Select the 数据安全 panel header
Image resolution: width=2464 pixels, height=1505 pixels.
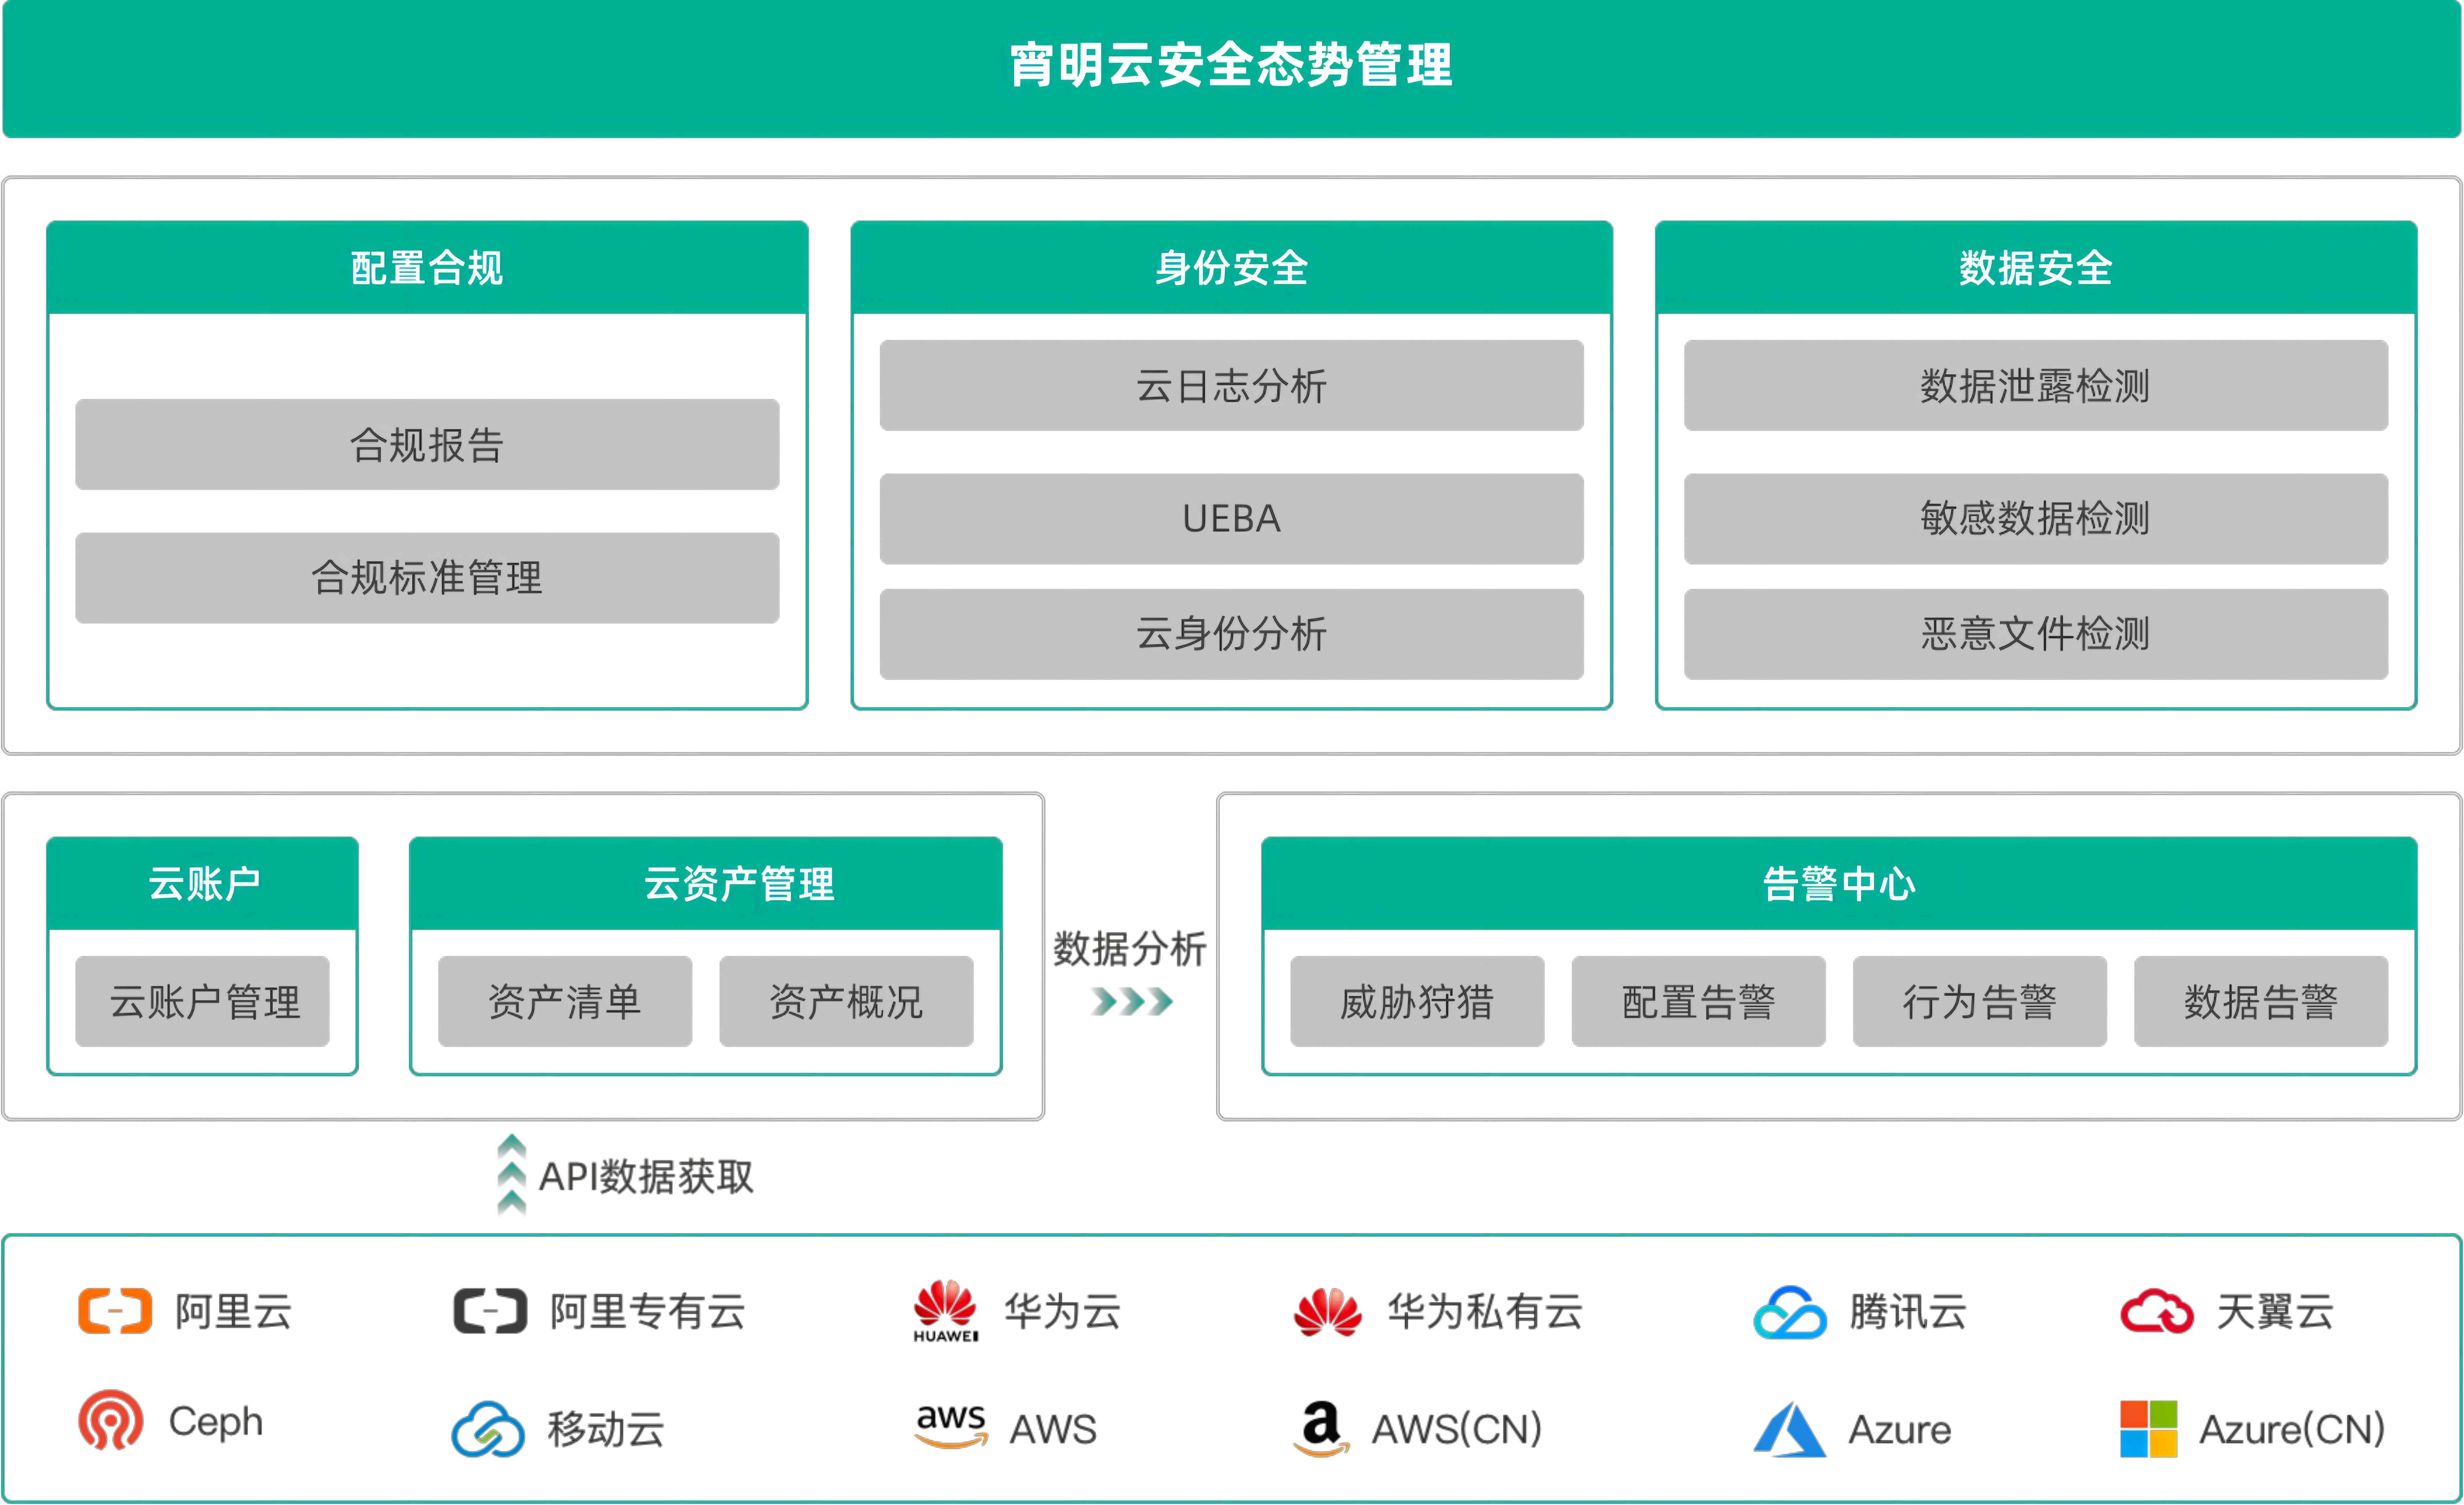(2036, 267)
